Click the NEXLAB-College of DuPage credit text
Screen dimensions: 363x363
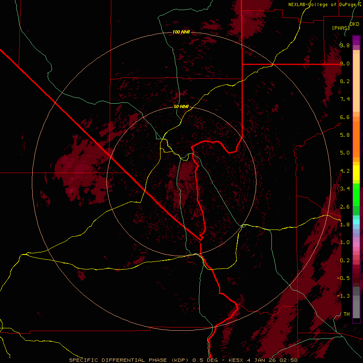[x=325, y=4]
